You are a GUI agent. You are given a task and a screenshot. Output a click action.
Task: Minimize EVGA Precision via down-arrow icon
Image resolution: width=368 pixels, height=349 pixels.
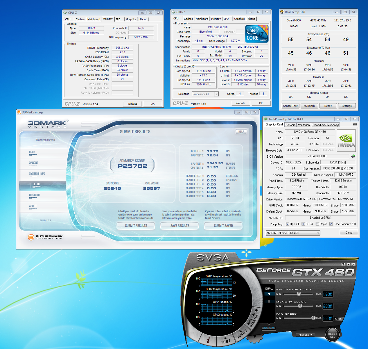pyautogui.click(x=348, y=264)
